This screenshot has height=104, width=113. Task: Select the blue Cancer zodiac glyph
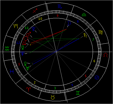pyautogui.click(x=97, y=77)
